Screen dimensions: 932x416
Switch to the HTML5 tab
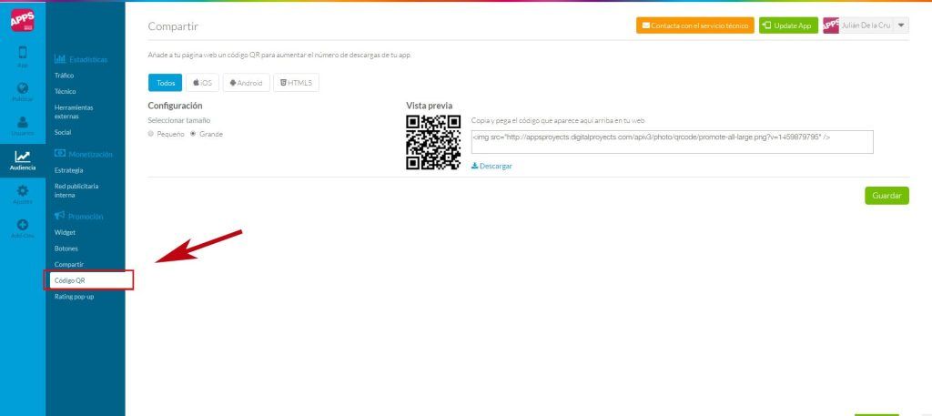click(x=296, y=83)
